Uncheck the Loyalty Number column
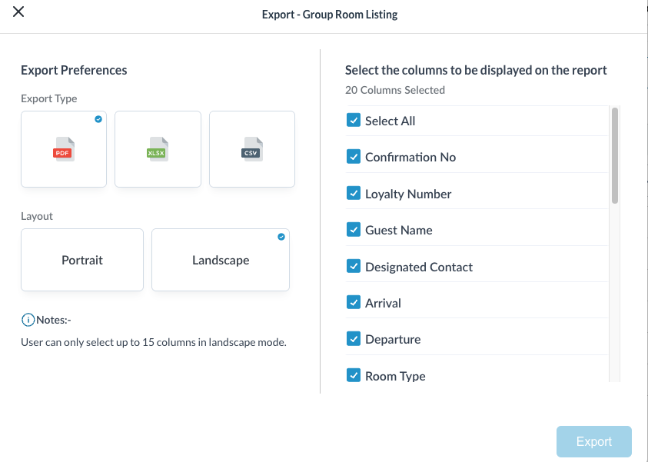Viewport: 648px width, 462px height. (354, 194)
